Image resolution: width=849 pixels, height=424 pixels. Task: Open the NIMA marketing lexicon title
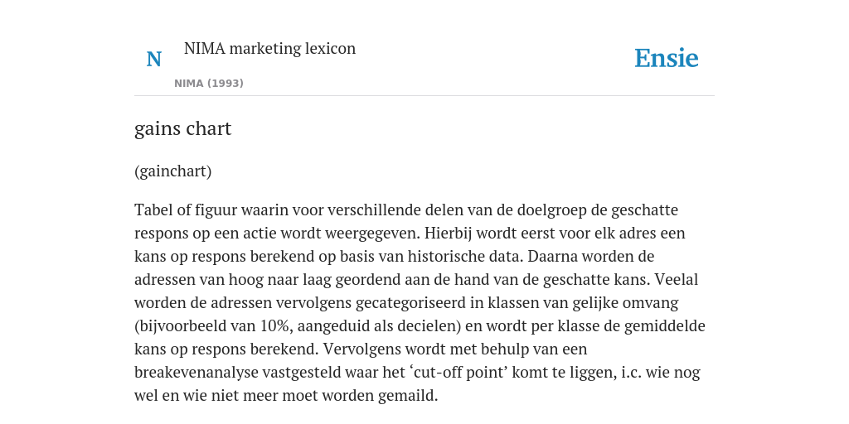(269, 48)
